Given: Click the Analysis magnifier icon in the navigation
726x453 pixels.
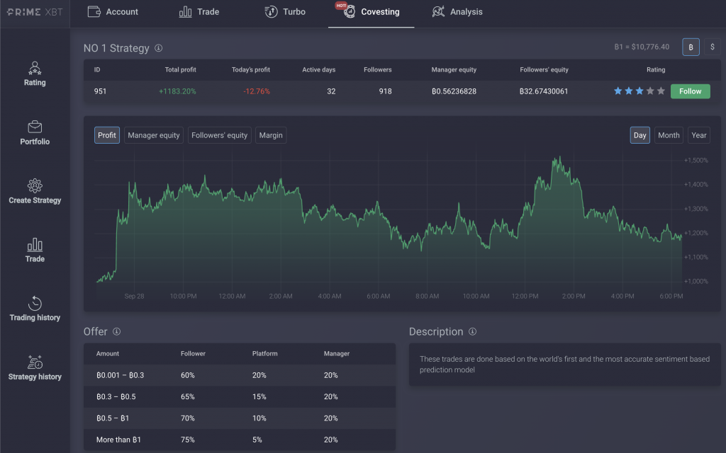Looking at the screenshot, I should [x=439, y=11].
